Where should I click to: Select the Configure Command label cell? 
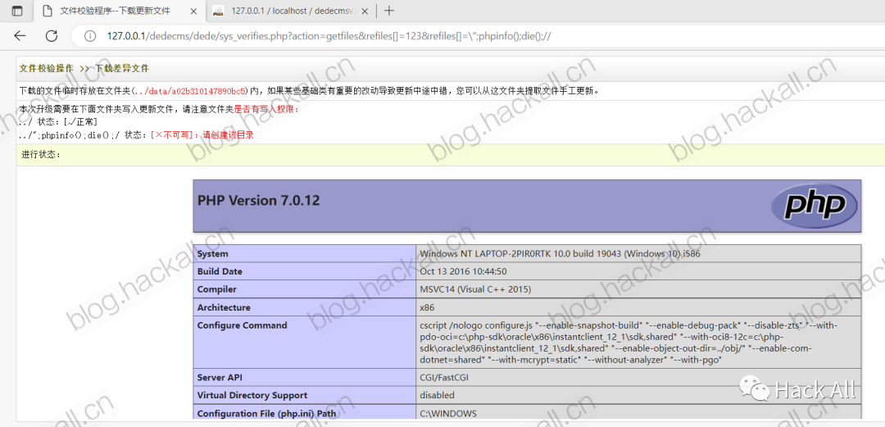click(304, 343)
